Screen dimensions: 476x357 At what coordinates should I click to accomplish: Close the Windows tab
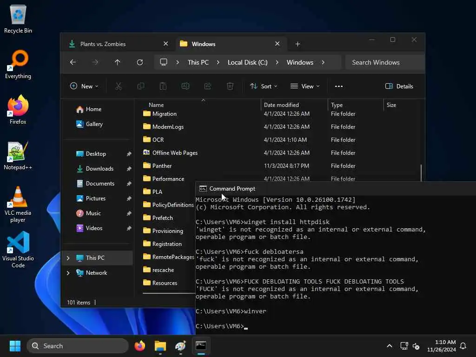tap(277, 44)
